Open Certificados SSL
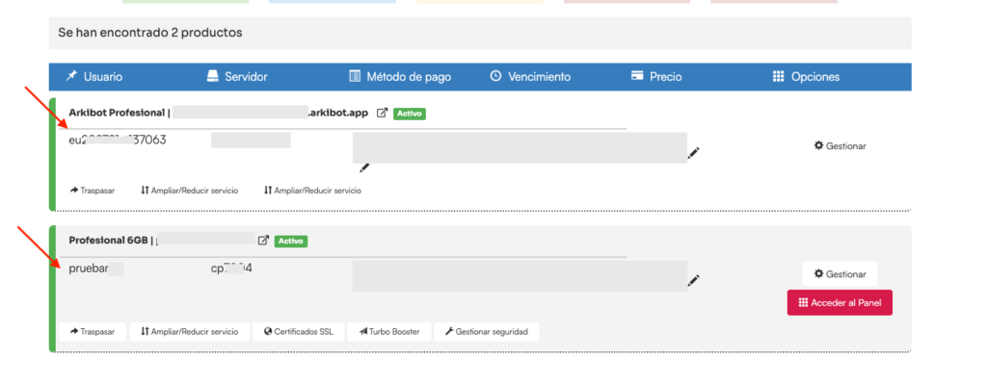Image resolution: width=987 pixels, height=384 pixels. 299,332
